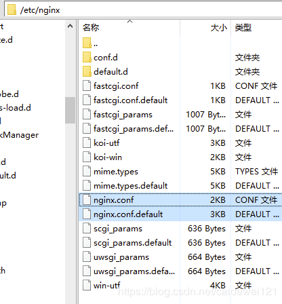Click the 2KB size of nginx.conf
The height and width of the screenshot is (304, 282).
[218, 200]
